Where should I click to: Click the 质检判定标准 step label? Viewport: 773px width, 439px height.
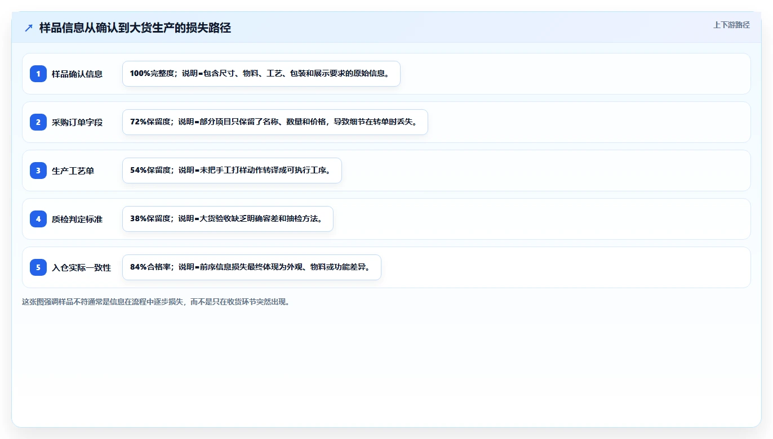[x=77, y=219]
